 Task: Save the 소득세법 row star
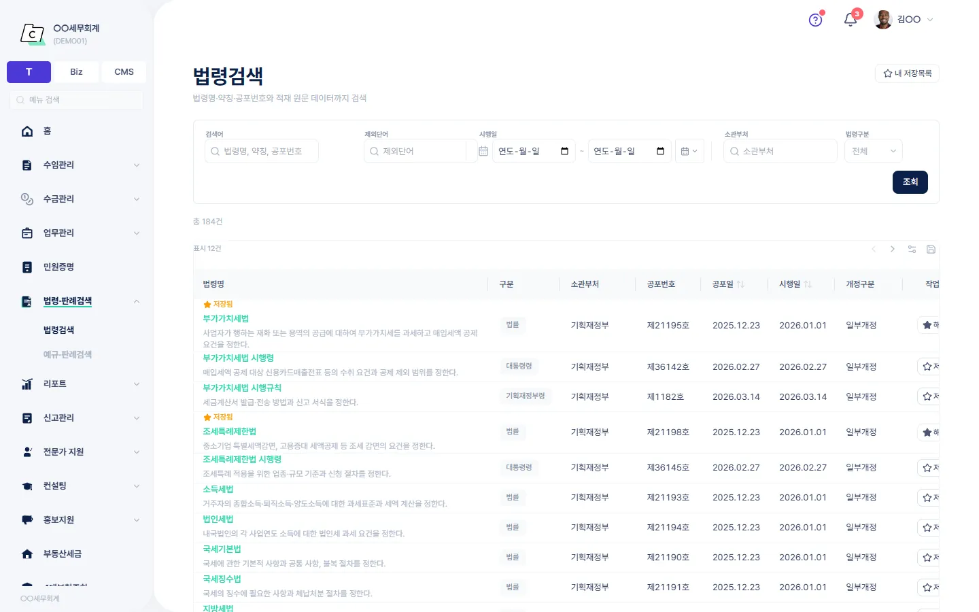tap(929, 498)
